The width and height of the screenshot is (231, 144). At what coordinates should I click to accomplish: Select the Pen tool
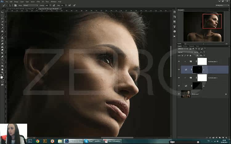(x=2, y=56)
